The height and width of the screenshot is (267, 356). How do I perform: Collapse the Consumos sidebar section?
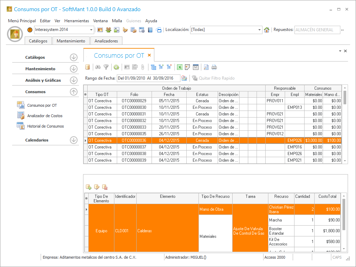[73, 92]
